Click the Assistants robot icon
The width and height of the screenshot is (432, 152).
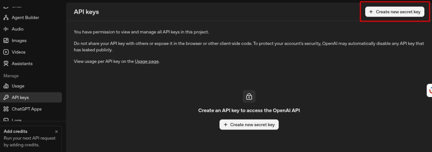point(6,64)
